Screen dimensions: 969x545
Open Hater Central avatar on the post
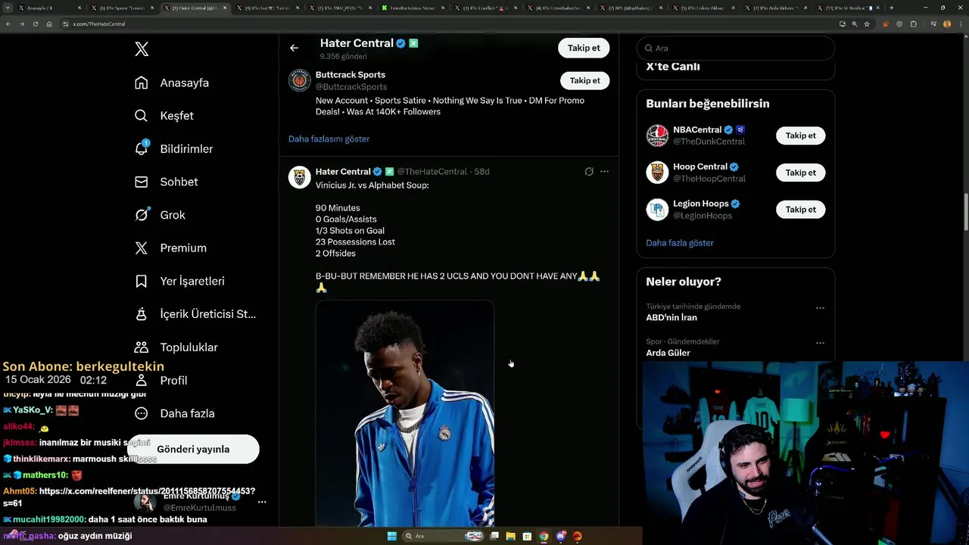click(300, 177)
